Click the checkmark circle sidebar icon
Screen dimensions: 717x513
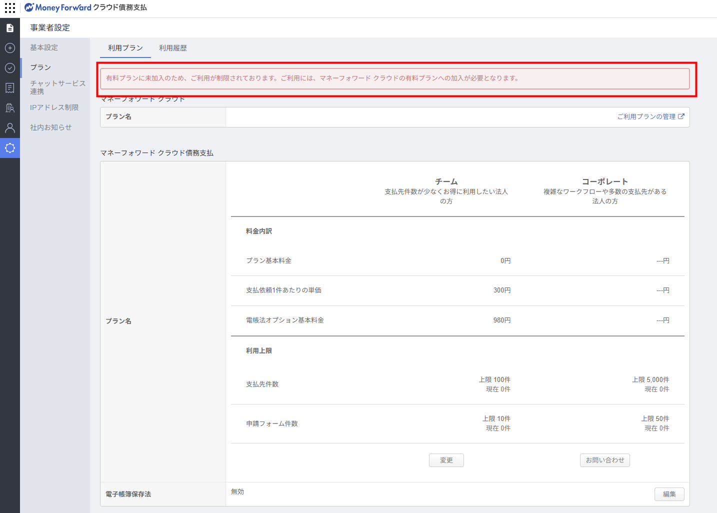[x=10, y=68]
